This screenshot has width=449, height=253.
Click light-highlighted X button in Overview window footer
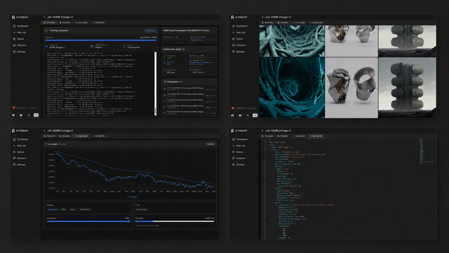click(36, 115)
